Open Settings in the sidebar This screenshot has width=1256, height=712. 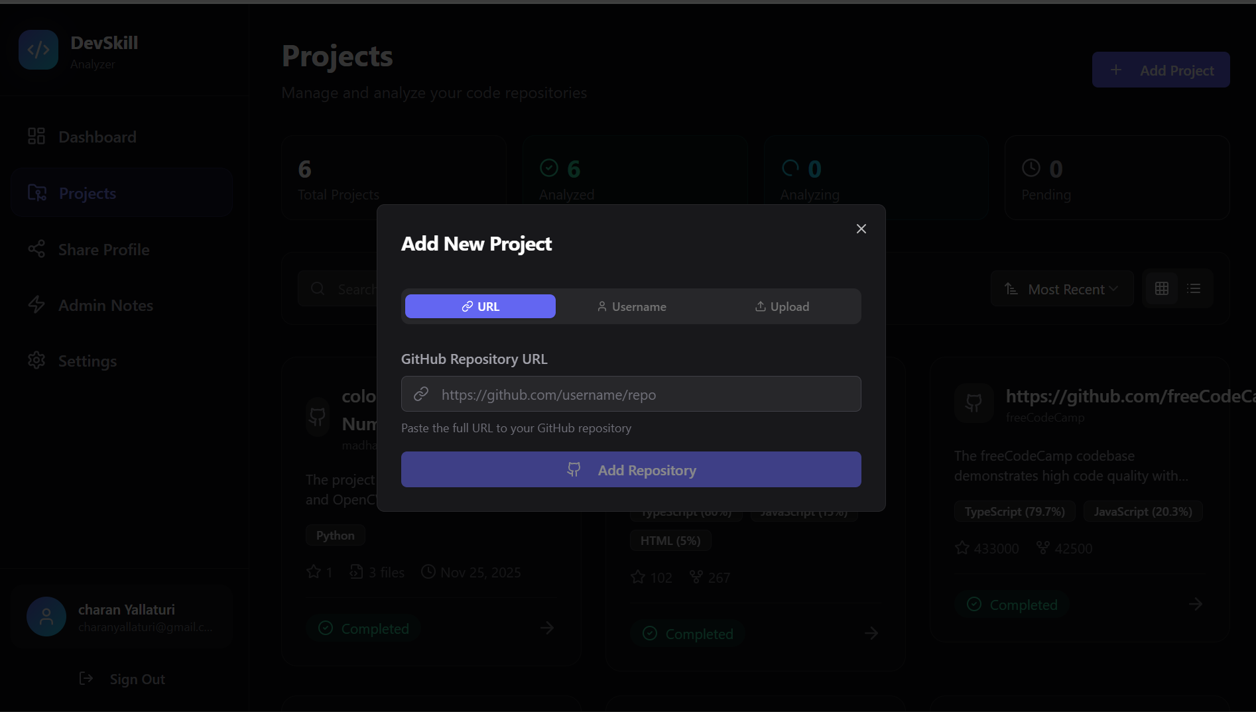[x=121, y=361]
